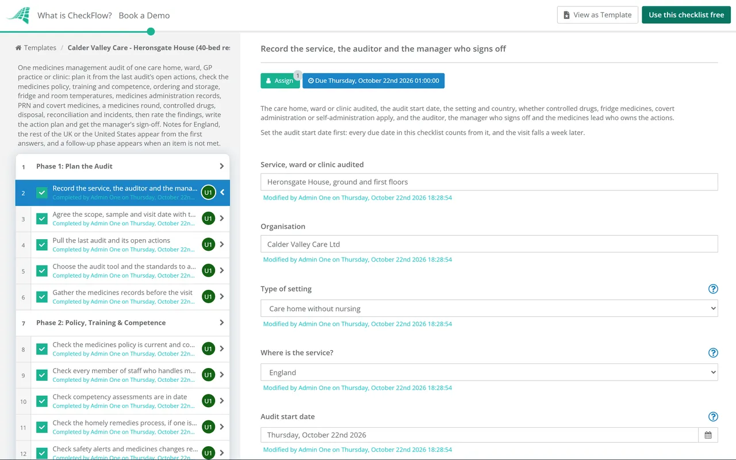Click the U1 avatar on 'Check competency assessments' row
Screen dimensions: 736x460
(x=208, y=401)
